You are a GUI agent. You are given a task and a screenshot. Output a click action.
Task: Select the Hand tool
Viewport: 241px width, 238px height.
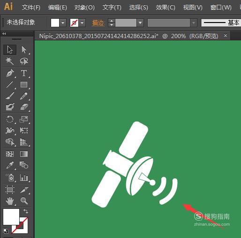pyautogui.click(x=10, y=200)
